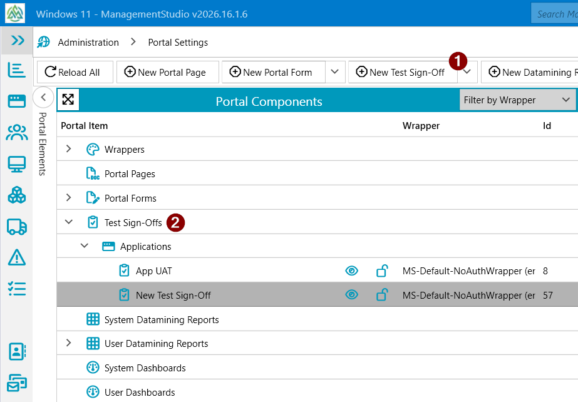Select the App UAT row
Viewport: 578px width, 402px height.
[317, 271]
